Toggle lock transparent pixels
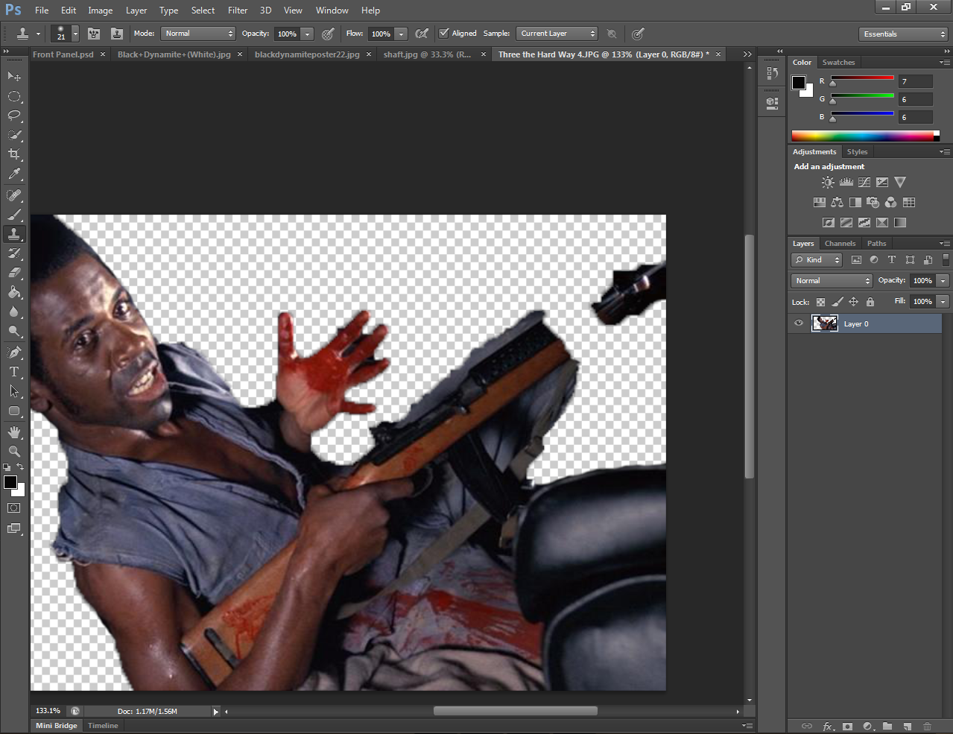 click(x=820, y=302)
